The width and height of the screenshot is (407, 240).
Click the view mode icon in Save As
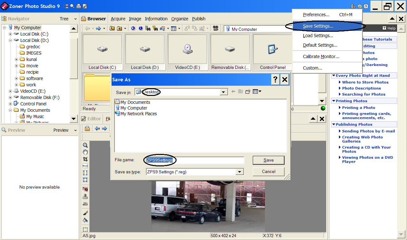tap(257, 92)
